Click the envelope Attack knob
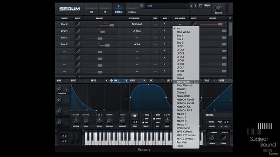 [x=76, y=121]
